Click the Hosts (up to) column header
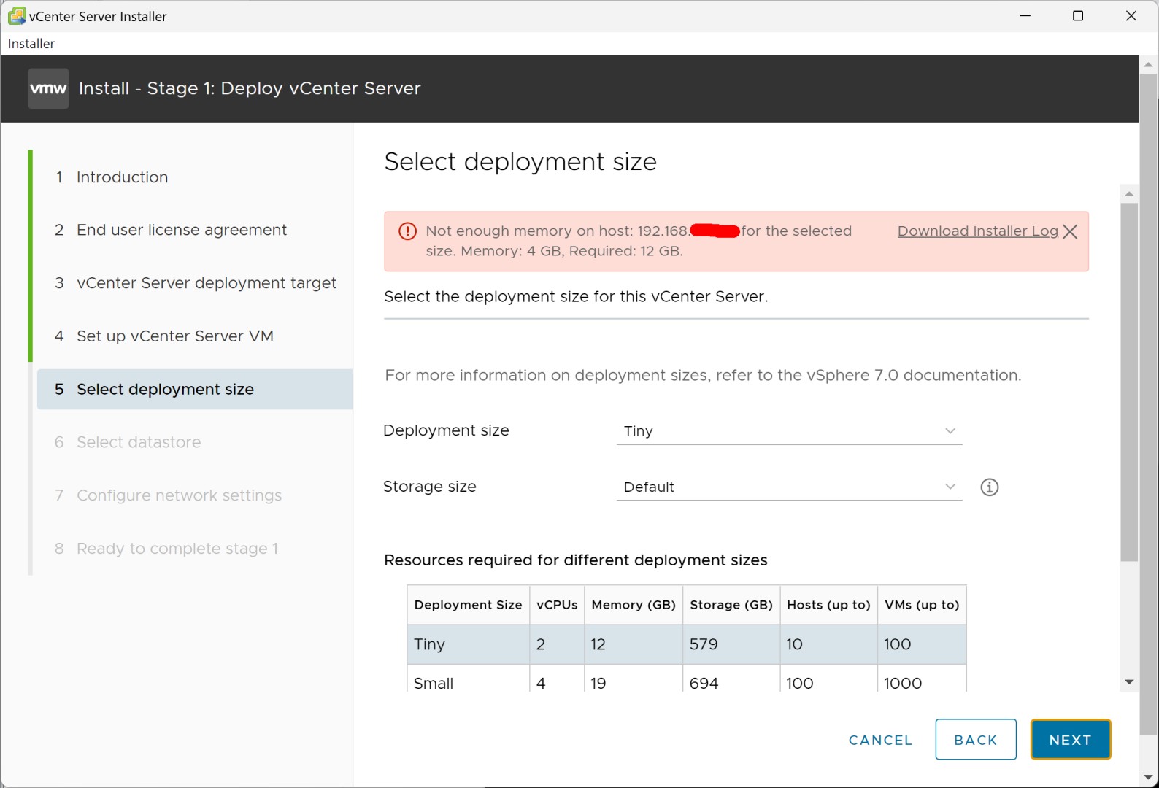This screenshot has width=1159, height=788. [829, 605]
